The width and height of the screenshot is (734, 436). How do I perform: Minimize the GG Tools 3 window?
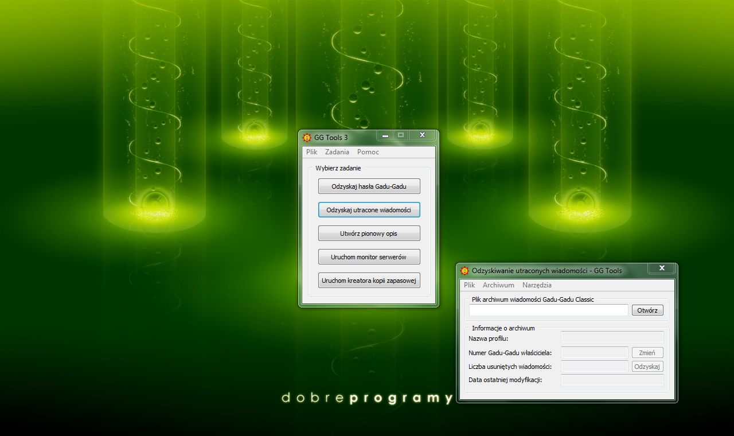pos(385,135)
